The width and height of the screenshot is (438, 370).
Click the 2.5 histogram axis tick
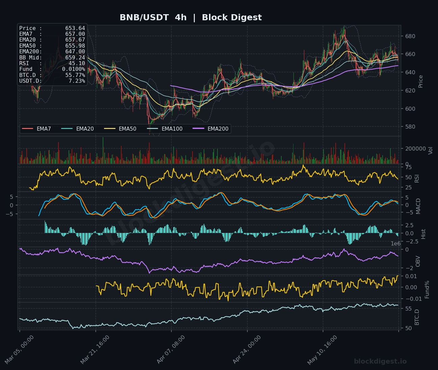click(x=409, y=225)
